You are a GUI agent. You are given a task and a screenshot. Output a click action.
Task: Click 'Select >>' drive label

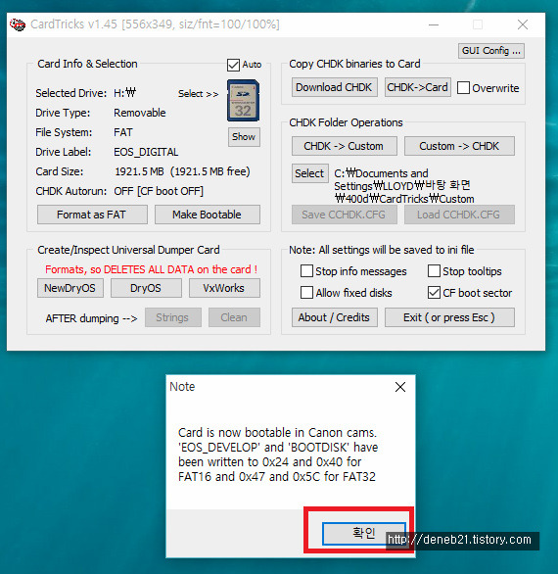coord(198,94)
